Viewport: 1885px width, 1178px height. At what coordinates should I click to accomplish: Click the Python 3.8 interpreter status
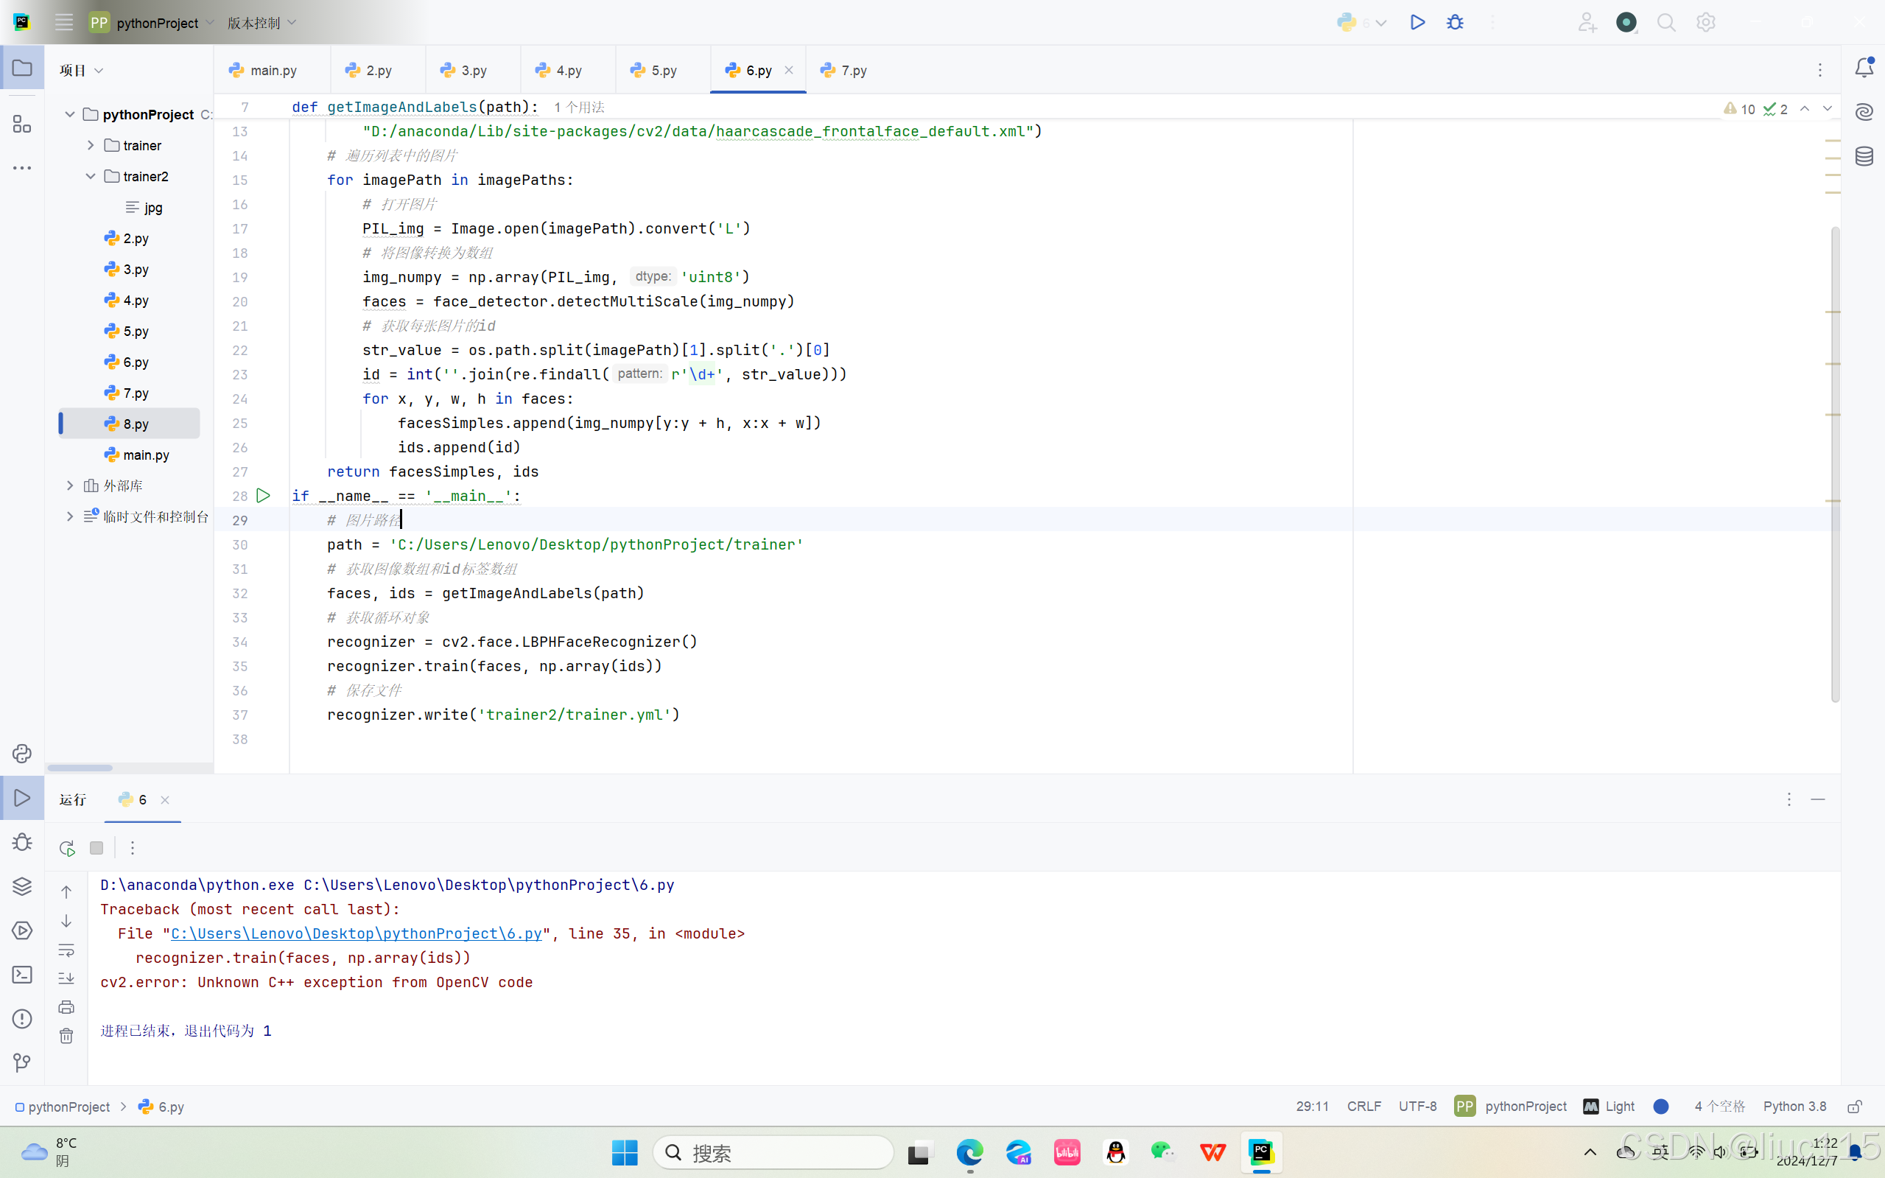point(1794,1107)
